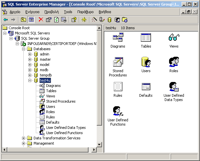The image size is (200, 161).
Task: Expand the model database node
Action: click(30, 65)
